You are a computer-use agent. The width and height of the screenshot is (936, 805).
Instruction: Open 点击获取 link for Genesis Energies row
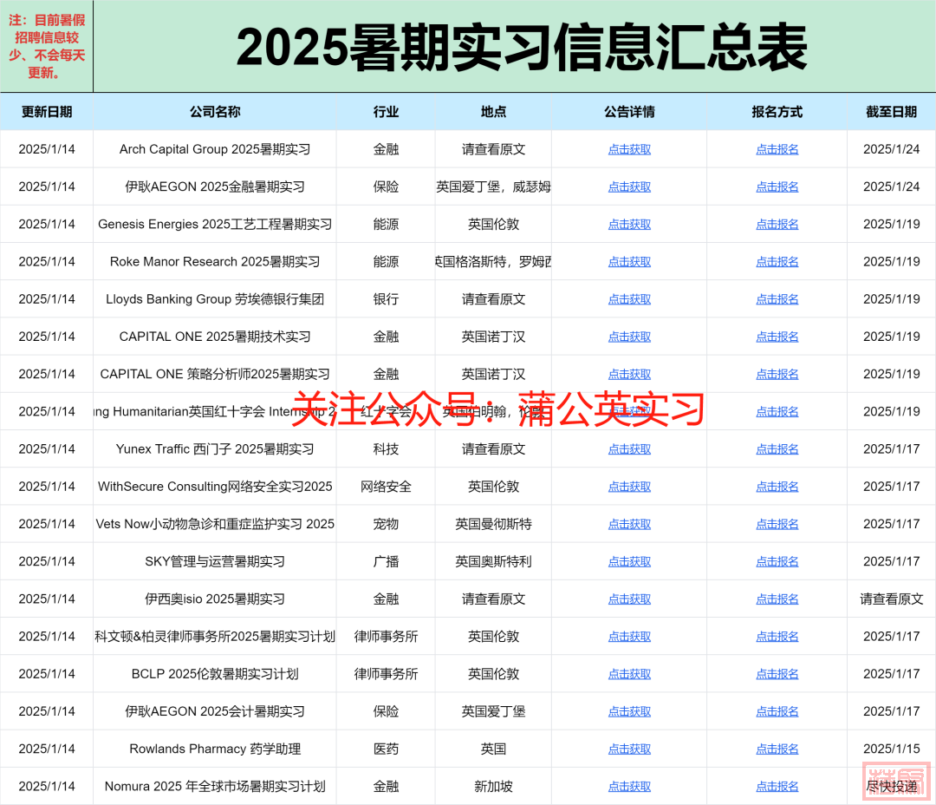pos(629,224)
